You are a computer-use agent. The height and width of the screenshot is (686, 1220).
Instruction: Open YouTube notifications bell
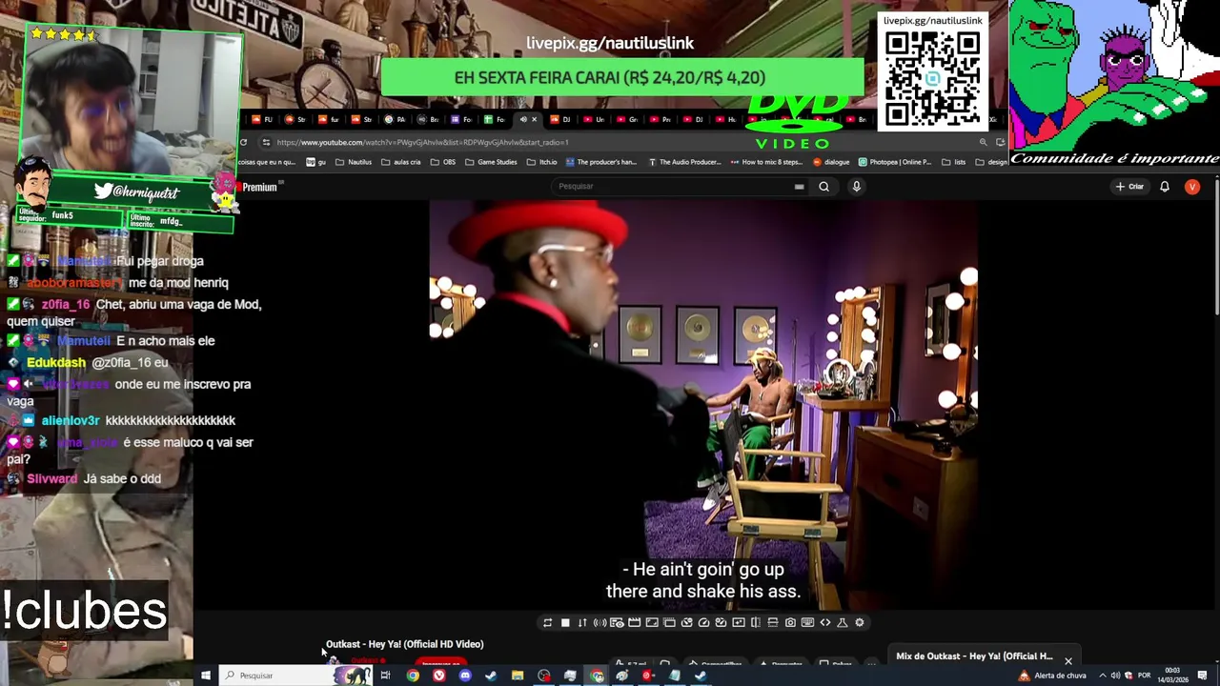[x=1164, y=187]
